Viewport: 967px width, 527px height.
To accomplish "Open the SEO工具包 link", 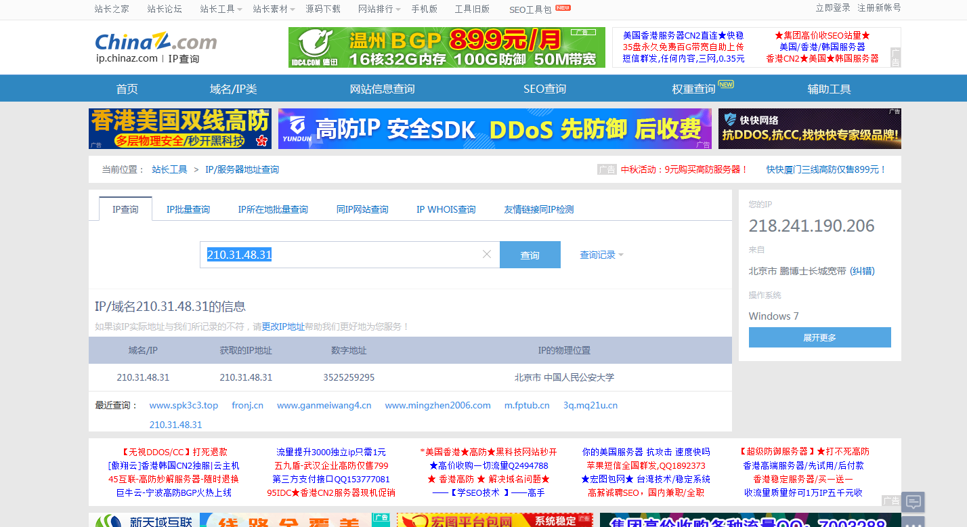I will pos(530,9).
